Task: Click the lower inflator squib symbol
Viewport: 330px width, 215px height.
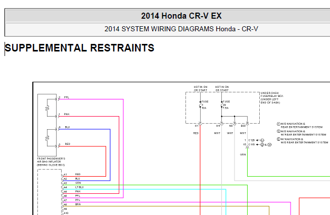Action: (x=47, y=138)
